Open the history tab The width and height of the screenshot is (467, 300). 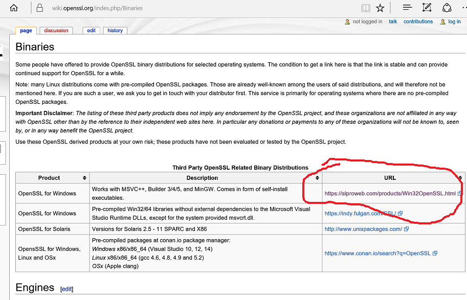[x=115, y=31]
